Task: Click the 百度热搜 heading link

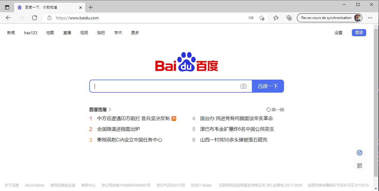Action: pos(98,110)
